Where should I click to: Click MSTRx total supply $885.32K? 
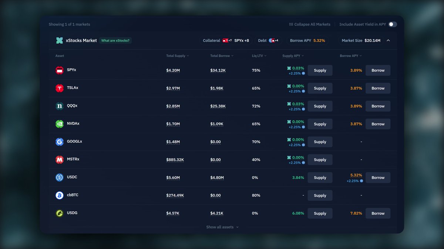(x=175, y=160)
